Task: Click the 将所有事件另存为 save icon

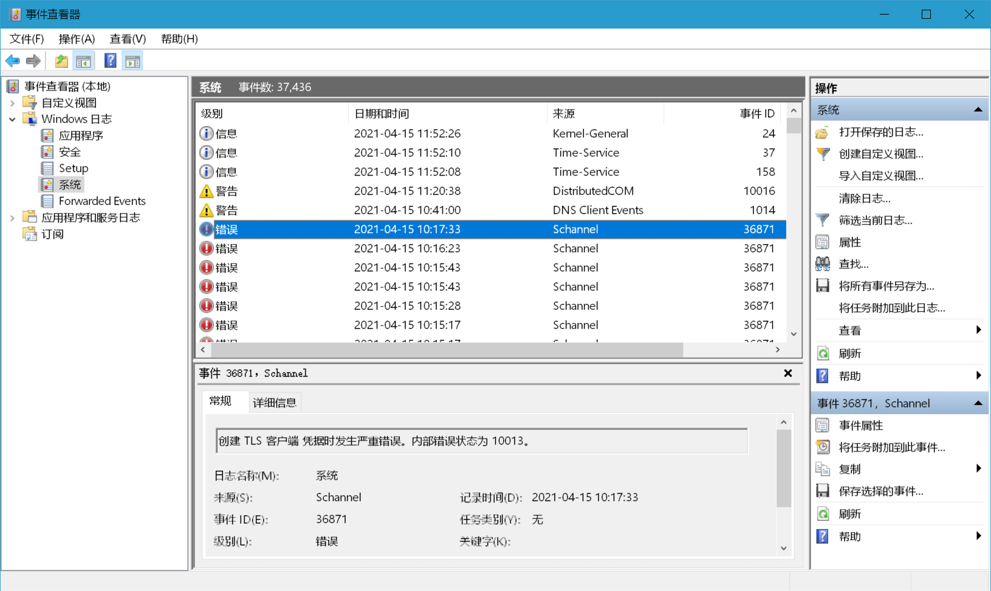Action: click(x=822, y=285)
